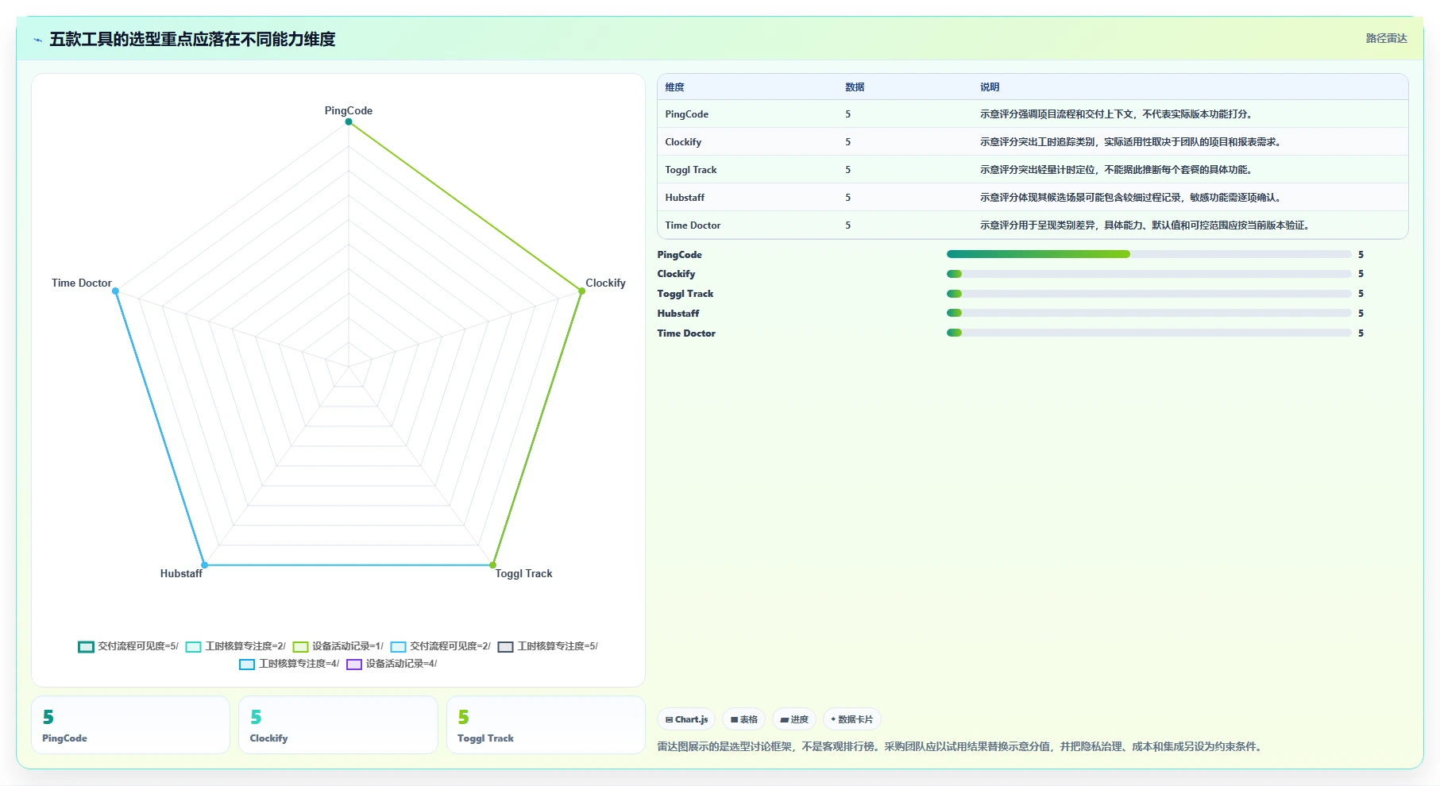Viewport: 1440px width, 786px height.
Task: Click the value 5 after the Time Doctor progress bar
Action: pyautogui.click(x=1361, y=333)
